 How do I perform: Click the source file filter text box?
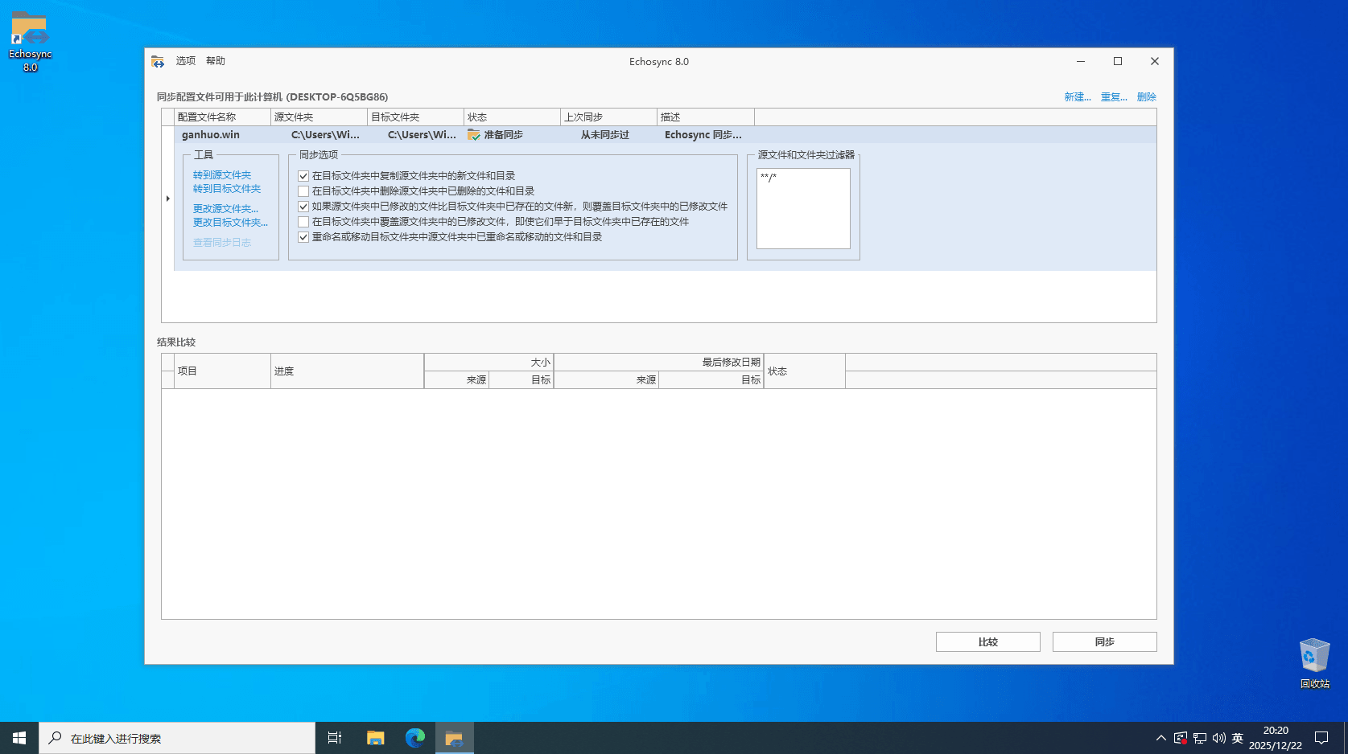pos(803,209)
